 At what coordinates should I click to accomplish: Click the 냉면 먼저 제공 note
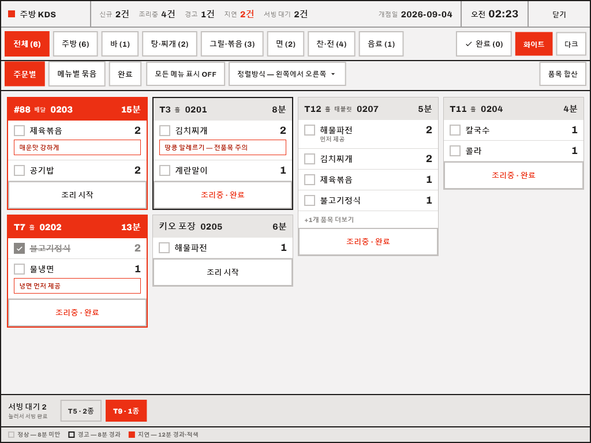click(77, 286)
